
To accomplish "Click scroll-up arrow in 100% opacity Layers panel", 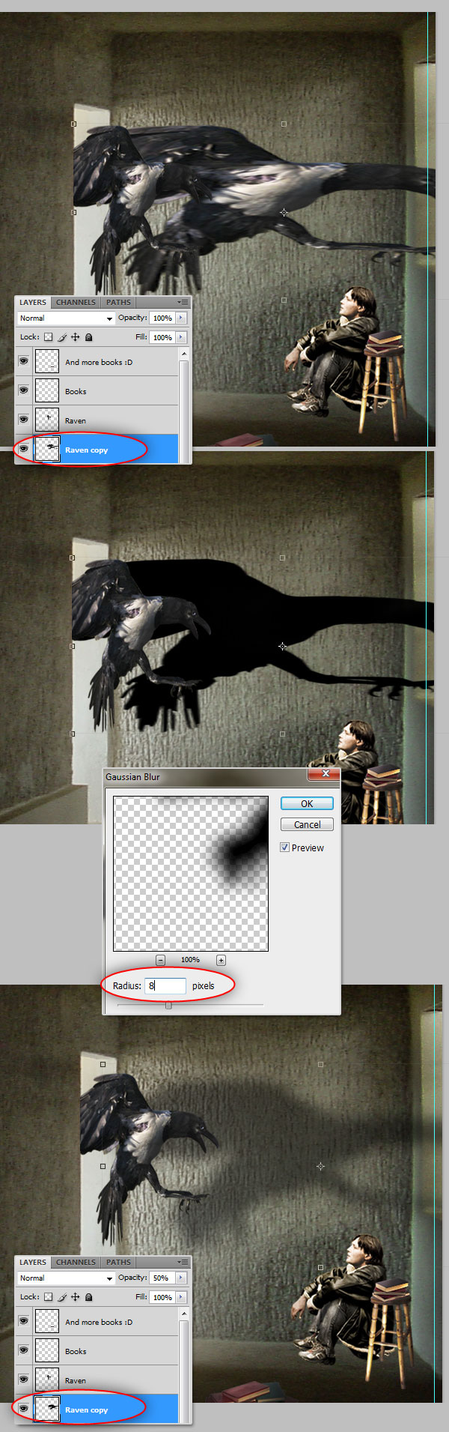I will click(184, 354).
